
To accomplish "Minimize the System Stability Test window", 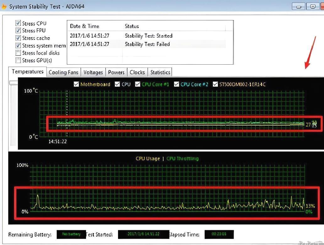I will point(298,6).
